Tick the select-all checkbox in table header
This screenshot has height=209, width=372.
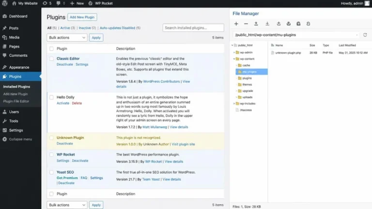click(51, 49)
